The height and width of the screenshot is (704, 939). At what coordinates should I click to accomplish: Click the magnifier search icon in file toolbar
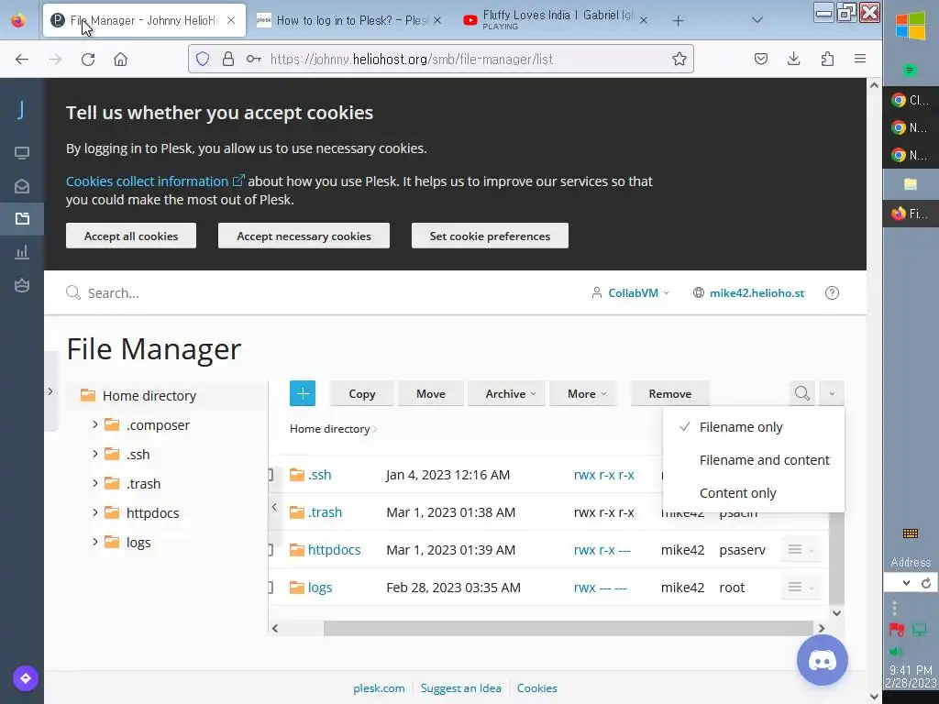[801, 393]
